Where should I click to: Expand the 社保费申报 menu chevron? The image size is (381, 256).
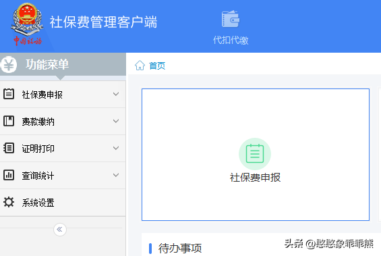click(x=116, y=94)
